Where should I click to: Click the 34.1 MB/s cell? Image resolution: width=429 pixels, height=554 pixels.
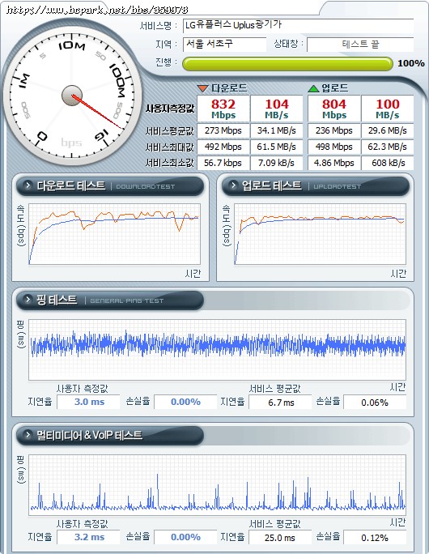(277, 130)
